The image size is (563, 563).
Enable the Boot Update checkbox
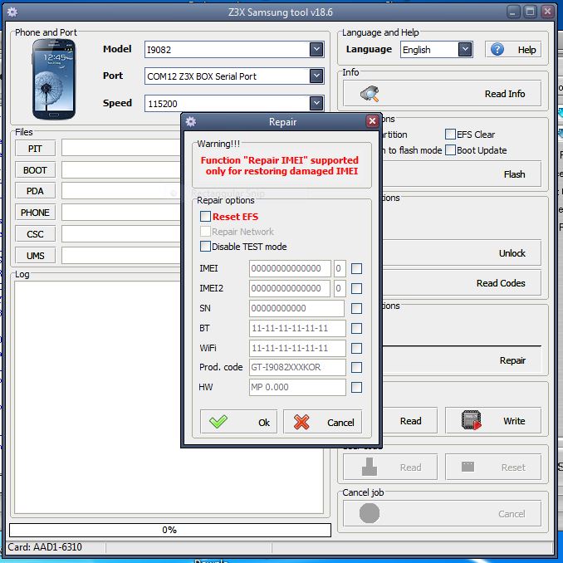click(x=450, y=149)
